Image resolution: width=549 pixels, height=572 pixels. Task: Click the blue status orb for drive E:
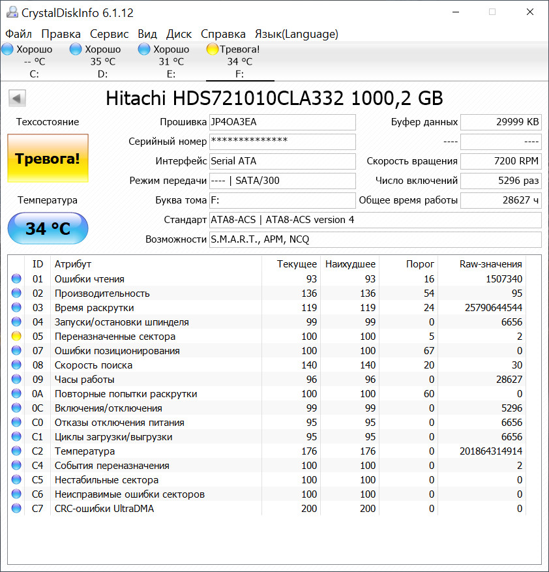pyautogui.click(x=144, y=49)
